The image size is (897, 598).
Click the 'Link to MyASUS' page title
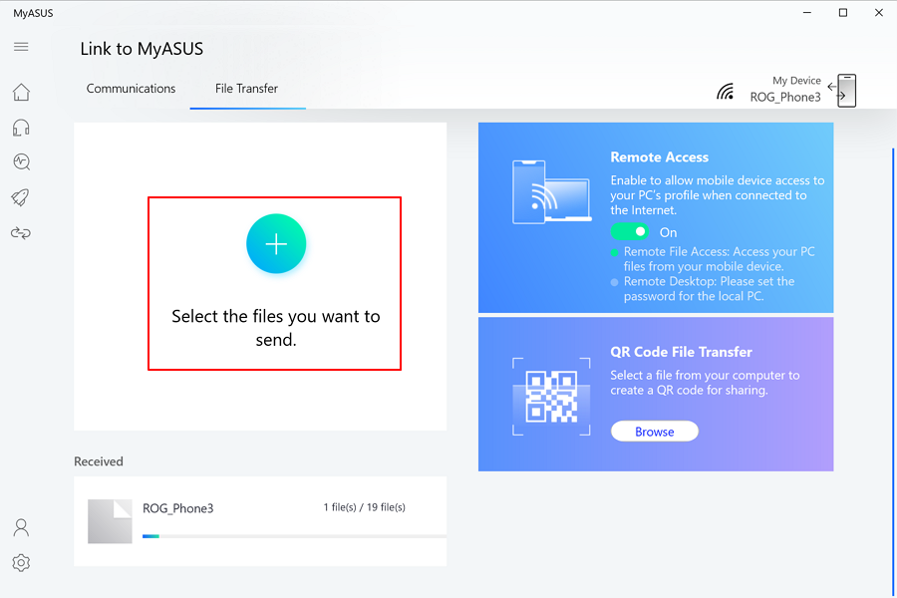[x=142, y=49]
